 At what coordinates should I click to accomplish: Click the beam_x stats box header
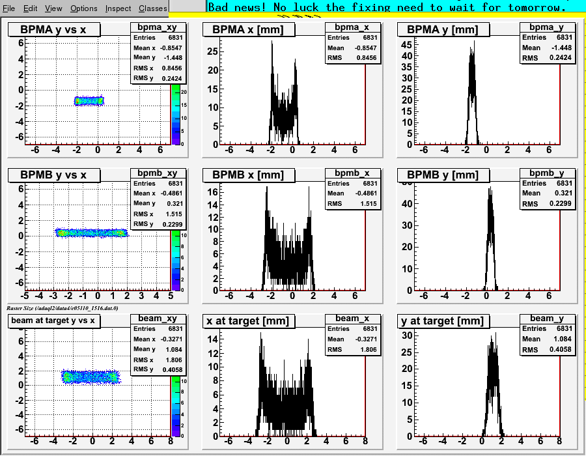(352, 318)
